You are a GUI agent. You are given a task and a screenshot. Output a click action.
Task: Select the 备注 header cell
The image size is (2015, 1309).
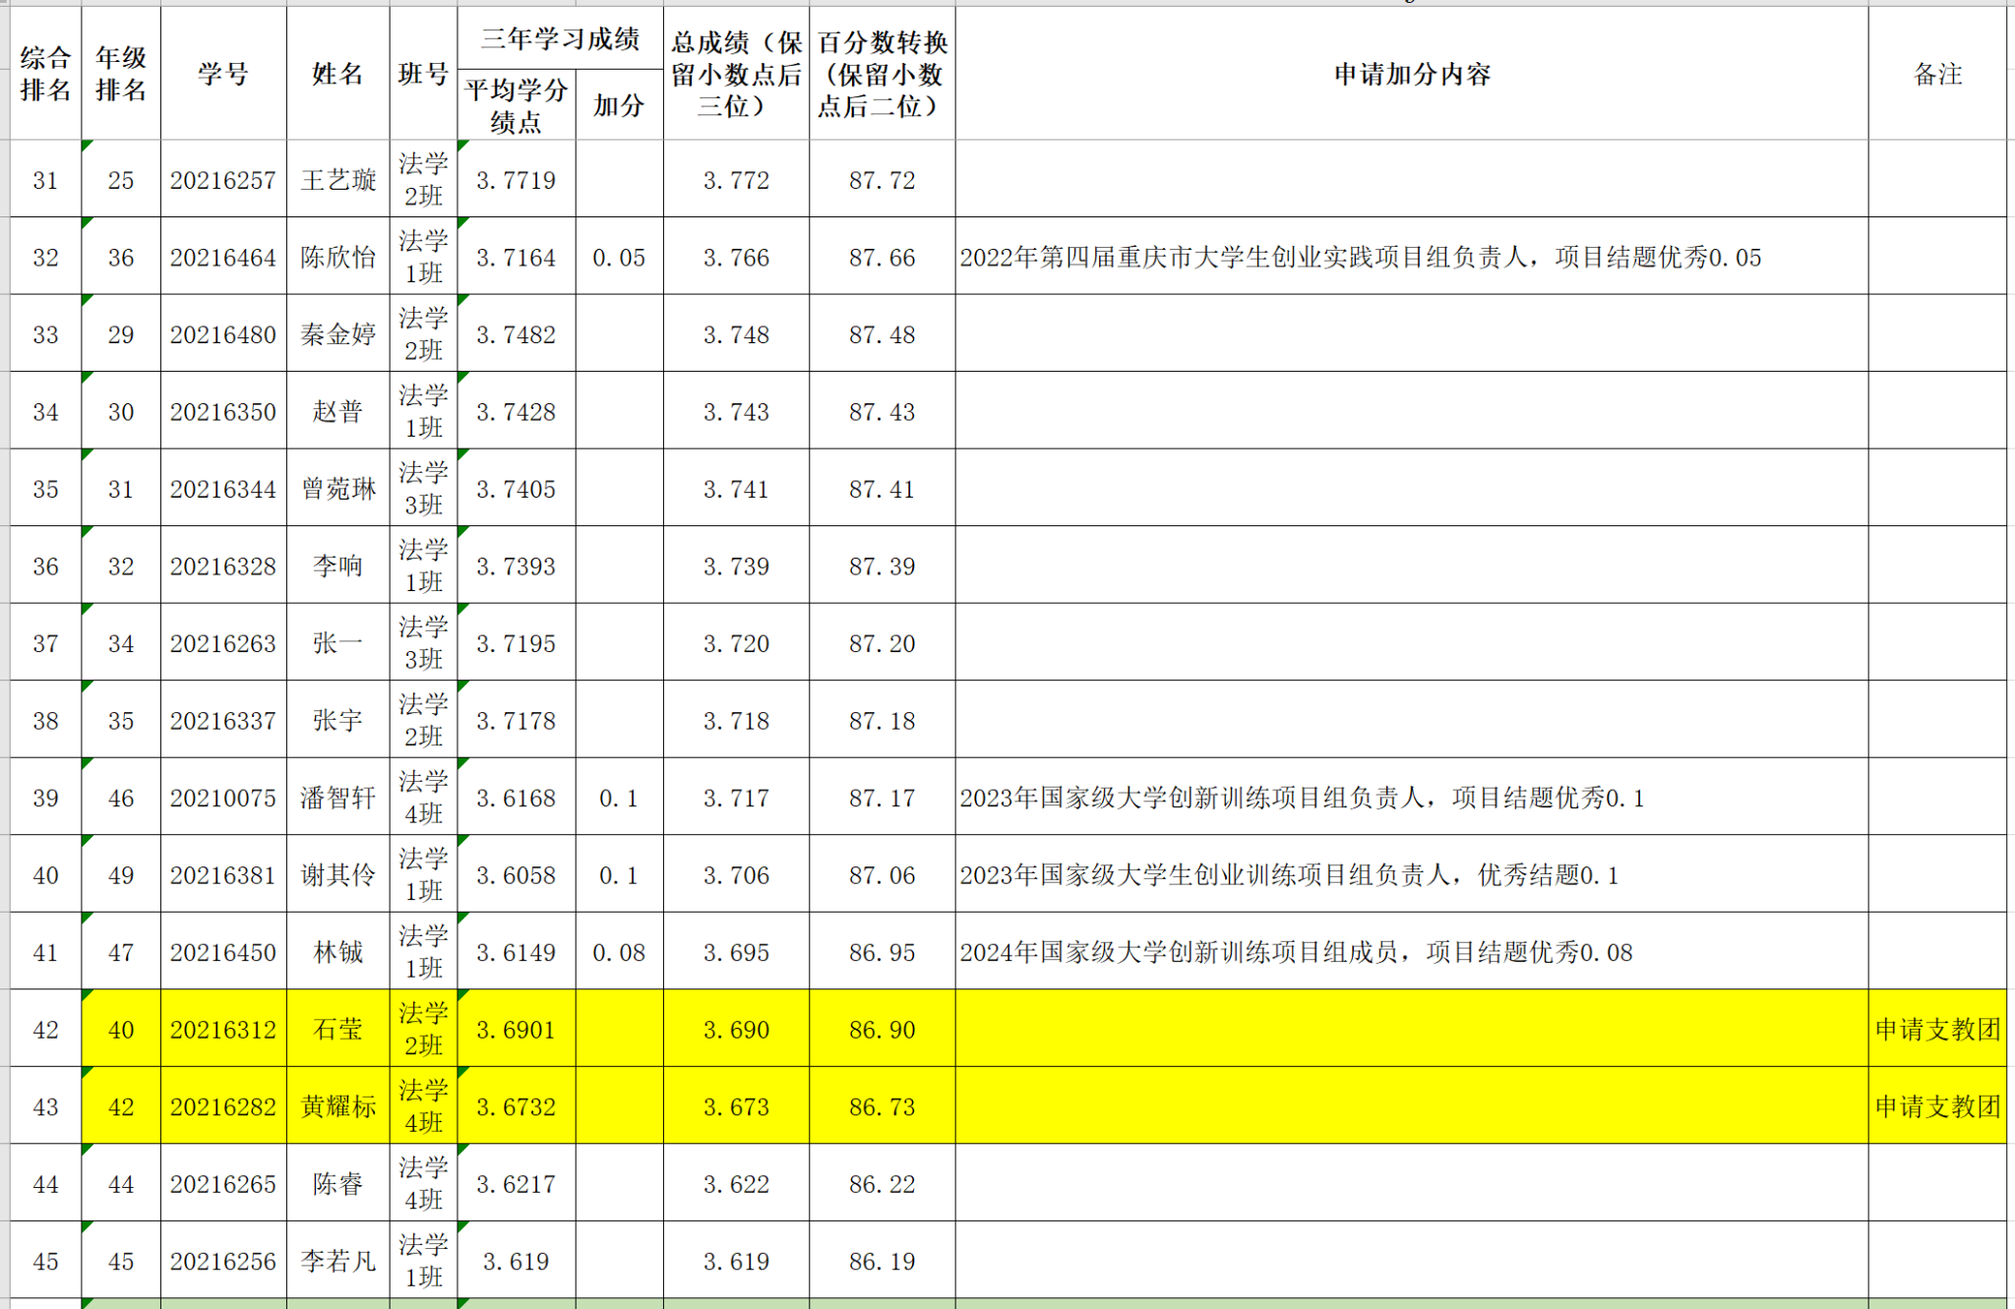coord(1936,74)
